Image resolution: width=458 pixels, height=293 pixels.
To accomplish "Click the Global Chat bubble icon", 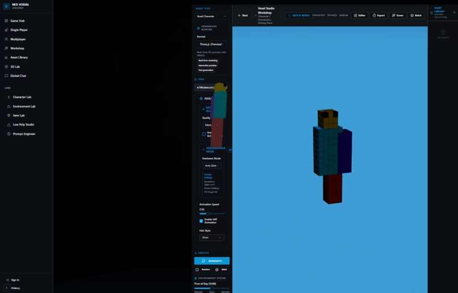I will click(6, 76).
